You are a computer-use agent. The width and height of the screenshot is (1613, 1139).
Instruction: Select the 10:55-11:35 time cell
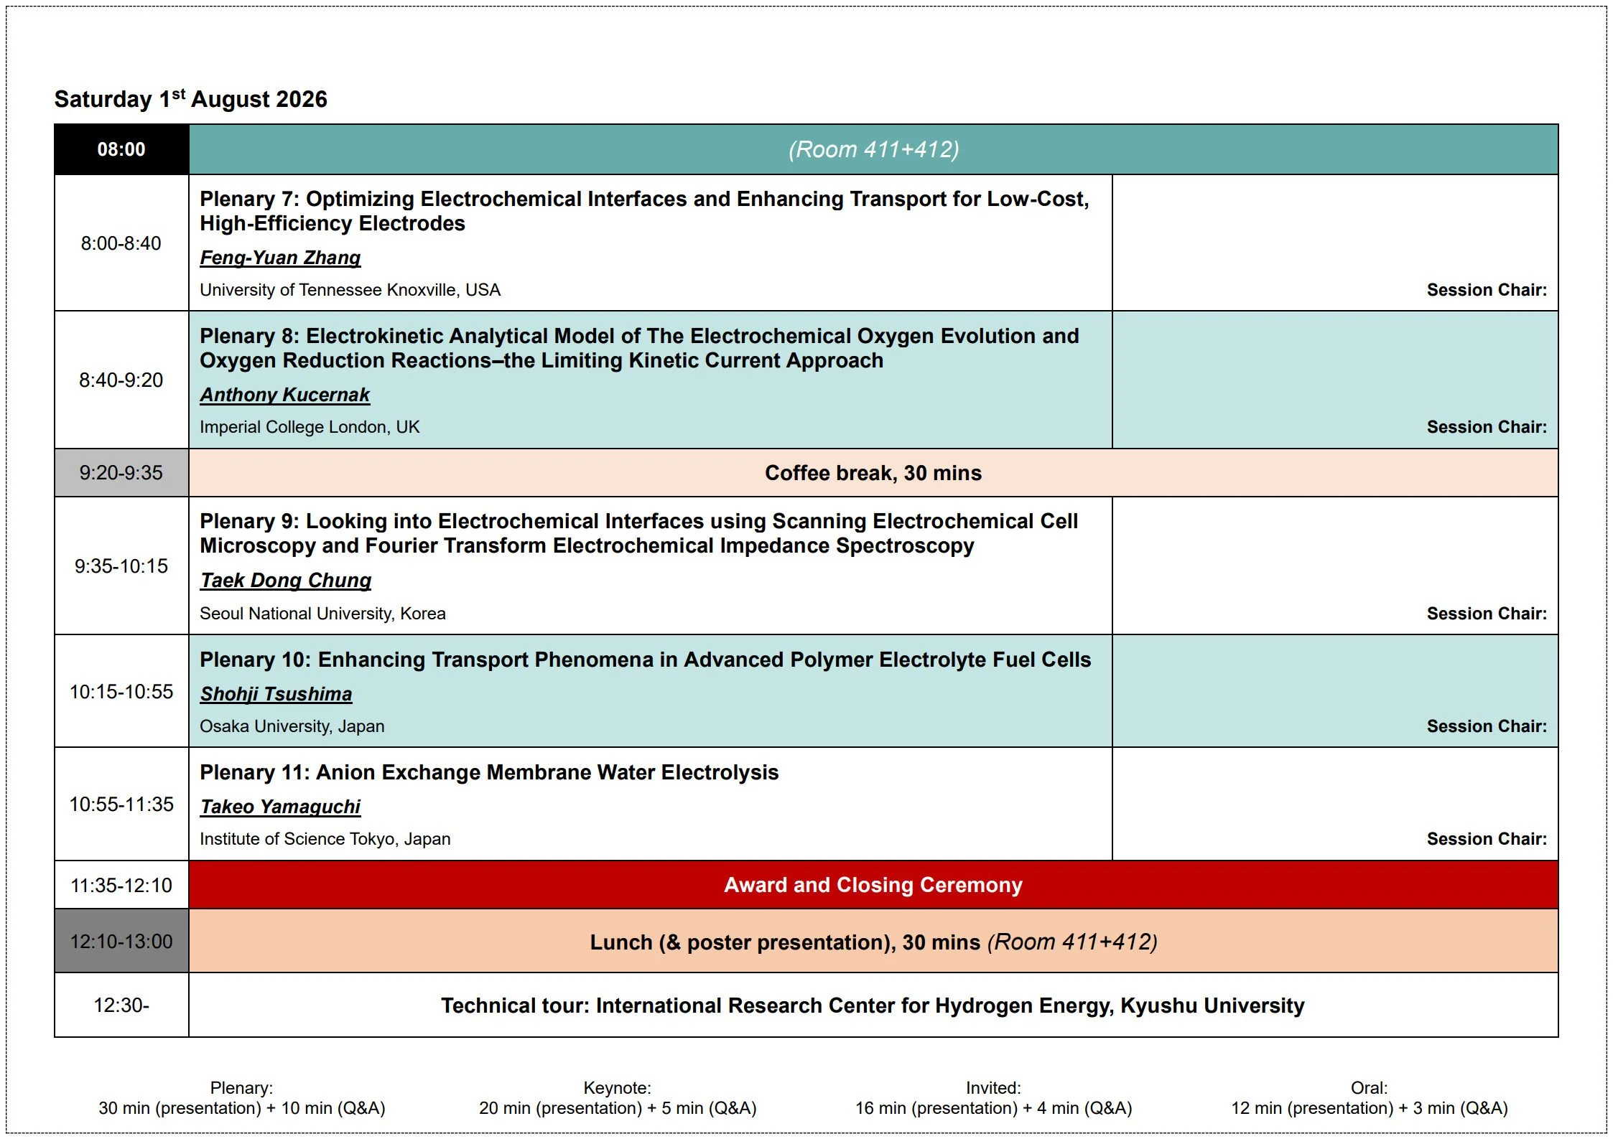121,805
